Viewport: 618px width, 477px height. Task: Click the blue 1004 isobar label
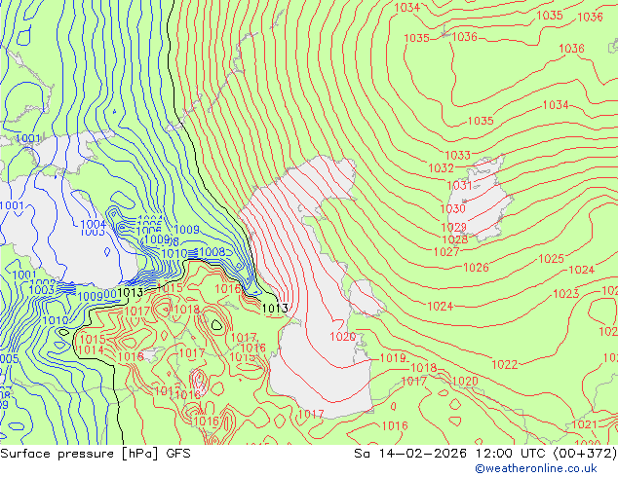click(x=93, y=224)
